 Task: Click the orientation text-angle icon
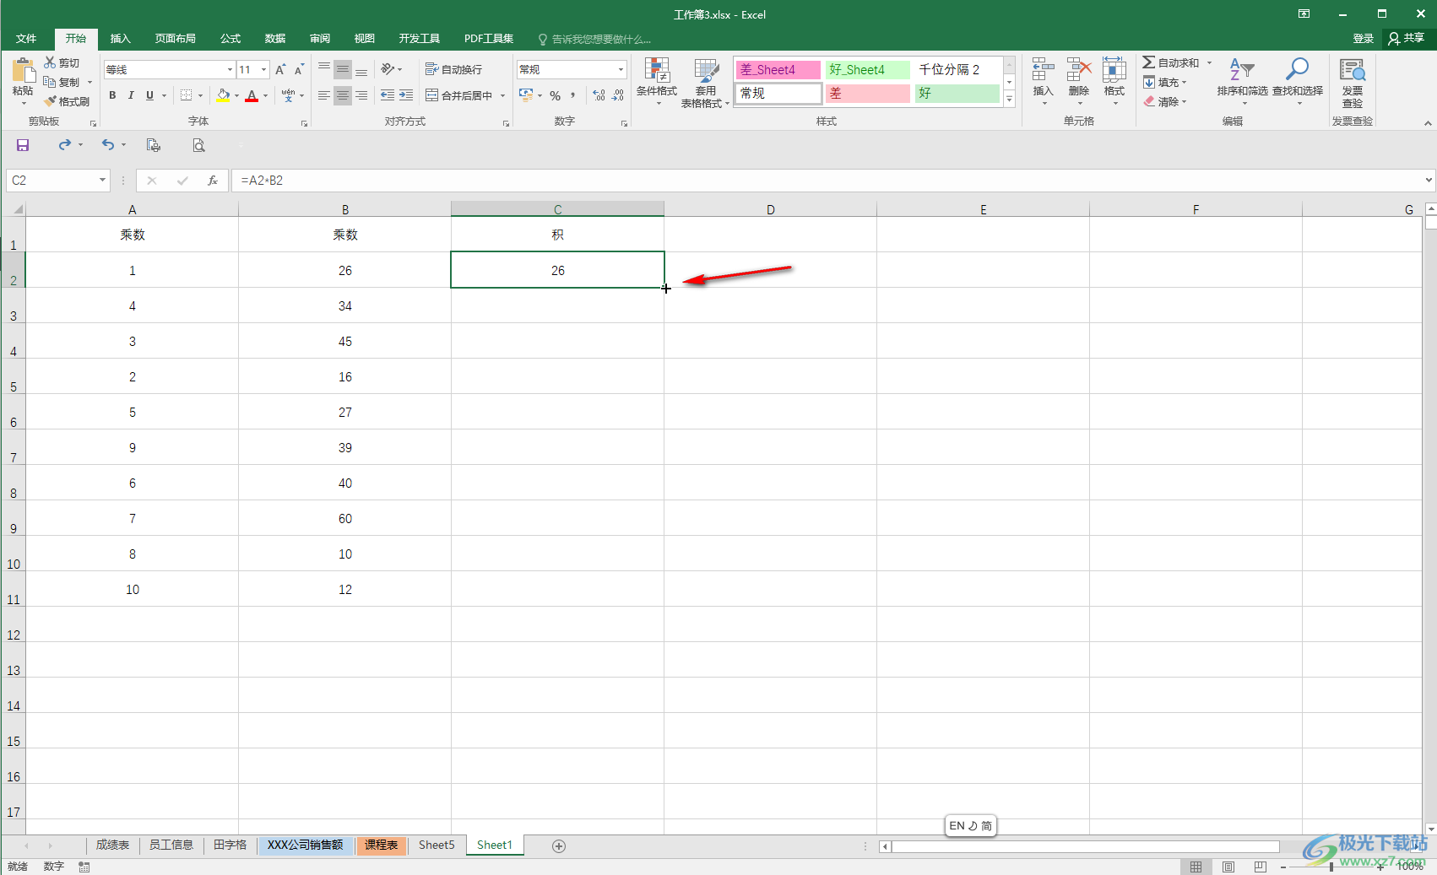coord(388,69)
